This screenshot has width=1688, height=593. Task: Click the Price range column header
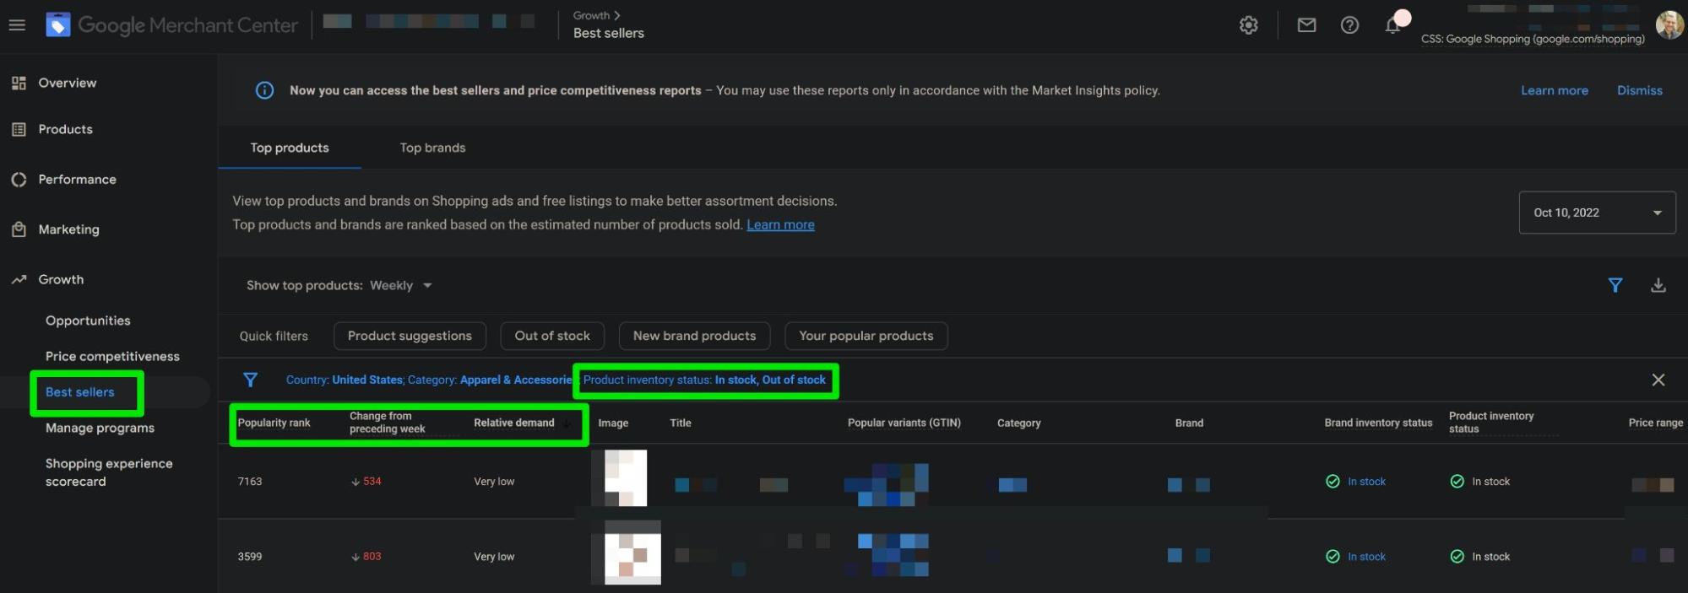[1655, 423]
